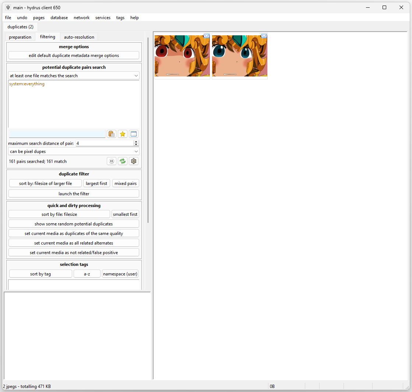Screen dimensions: 412x392
Task: Click the '0B' status bar entry
Action: 272,386
